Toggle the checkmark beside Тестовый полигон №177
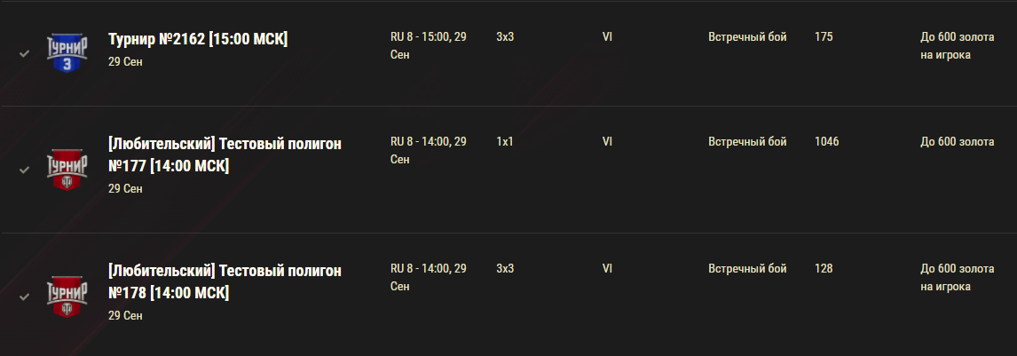Screen dimensions: 1017x356 [x=24, y=170]
